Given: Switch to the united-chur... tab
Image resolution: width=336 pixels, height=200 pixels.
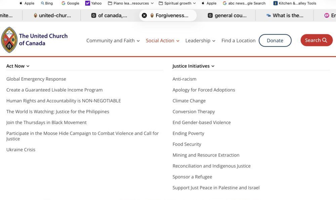Looking at the screenshot, I should coord(52,15).
